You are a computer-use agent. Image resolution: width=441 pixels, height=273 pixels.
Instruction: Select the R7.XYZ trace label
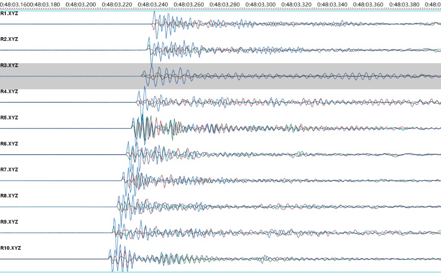[9, 169]
